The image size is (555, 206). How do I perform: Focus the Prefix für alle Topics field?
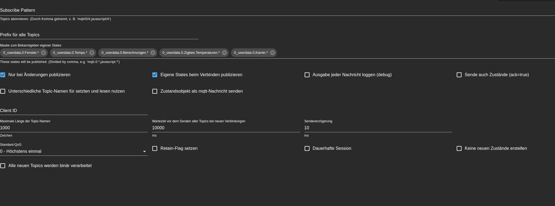99,34
